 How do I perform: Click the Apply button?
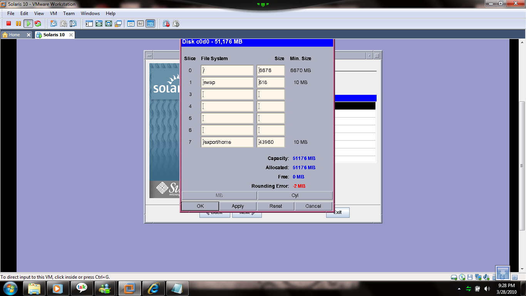238,206
